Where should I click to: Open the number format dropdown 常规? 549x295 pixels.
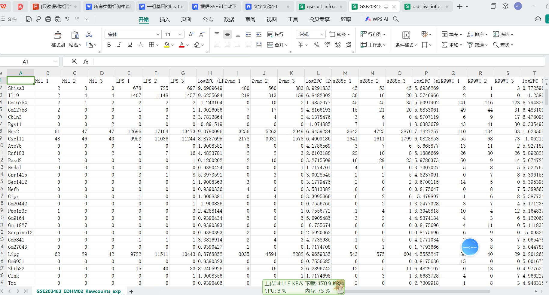coord(311,34)
